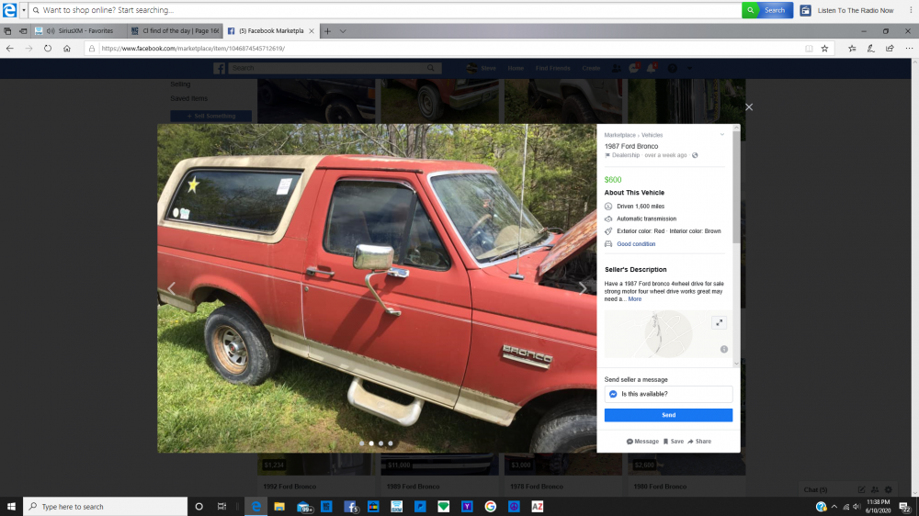
Task: Expand seller's description with More
Action: coord(635,299)
